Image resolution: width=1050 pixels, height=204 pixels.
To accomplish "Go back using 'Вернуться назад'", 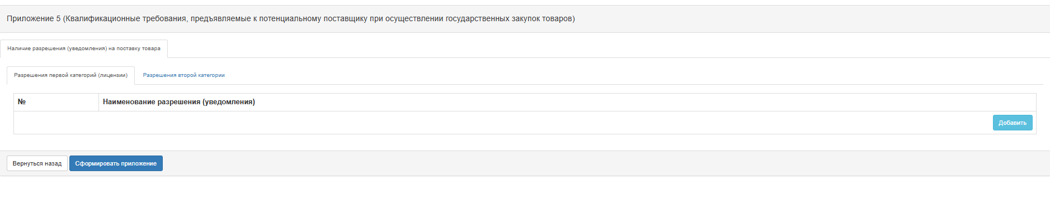I will 37,163.
